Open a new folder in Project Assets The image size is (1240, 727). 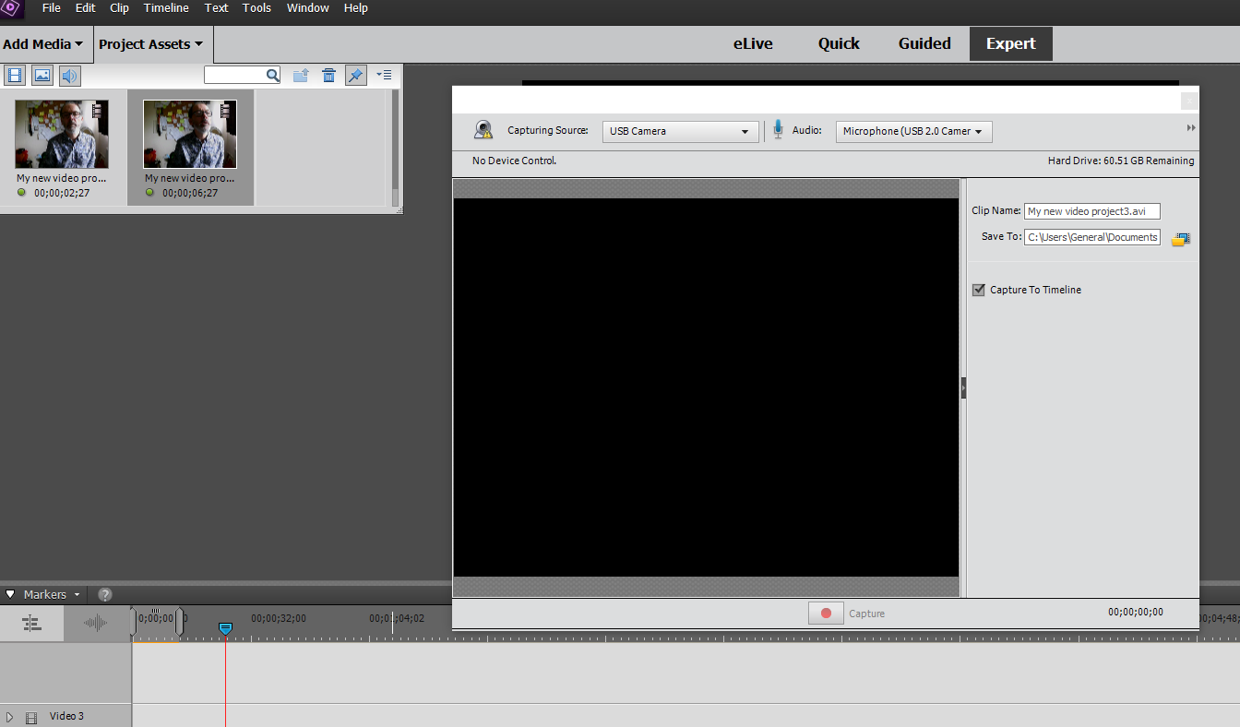301,75
